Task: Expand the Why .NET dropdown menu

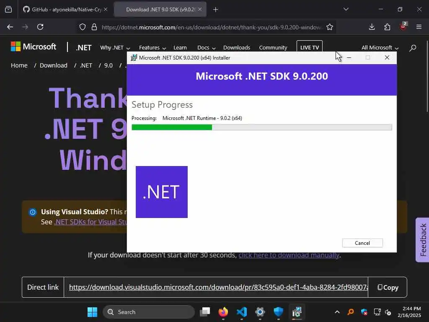Action: (115, 48)
